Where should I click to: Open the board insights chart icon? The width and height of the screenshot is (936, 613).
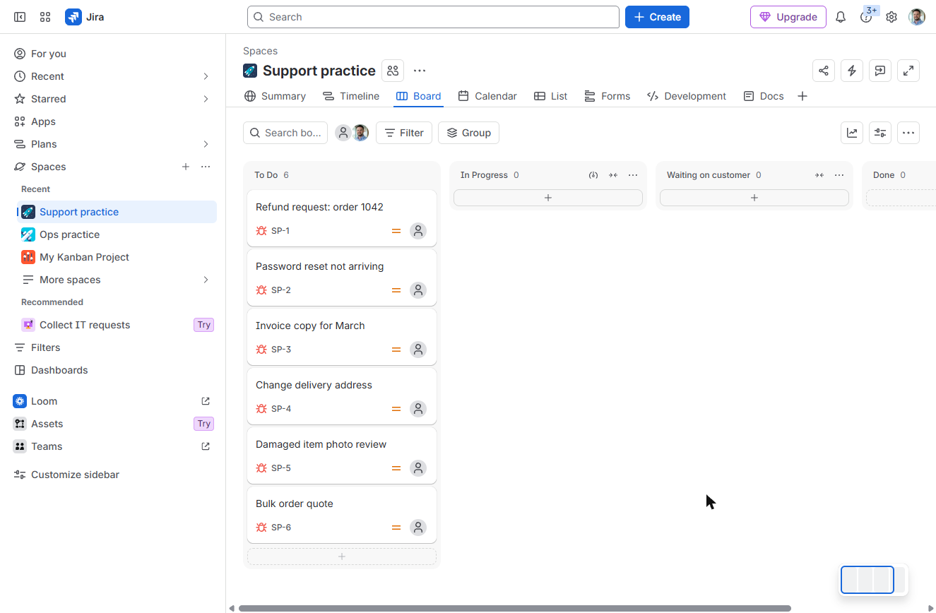tap(852, 133)
